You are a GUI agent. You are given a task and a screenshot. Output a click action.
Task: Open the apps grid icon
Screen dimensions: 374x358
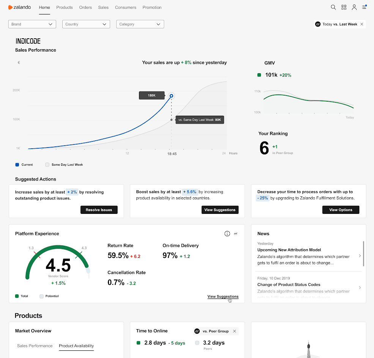coord(344,7)
